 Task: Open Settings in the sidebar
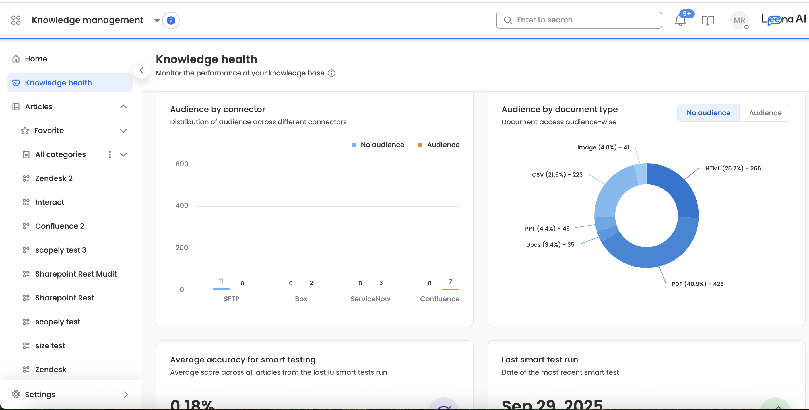tap(40, 394)
